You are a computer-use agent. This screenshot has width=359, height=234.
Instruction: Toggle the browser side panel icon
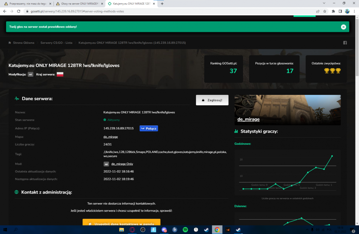pyautogui.click(x=340, y=11)
